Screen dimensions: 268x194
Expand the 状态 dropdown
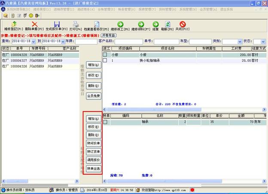[263, 42]
